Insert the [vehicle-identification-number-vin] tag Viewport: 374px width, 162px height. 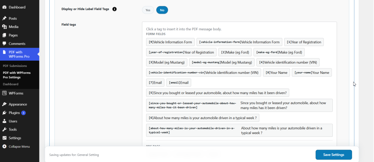203,73
